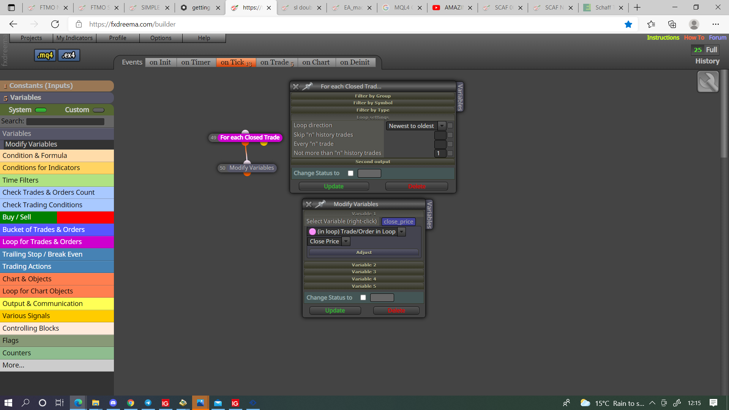Click the Not more than n trades value field

(x=440, y=153)
